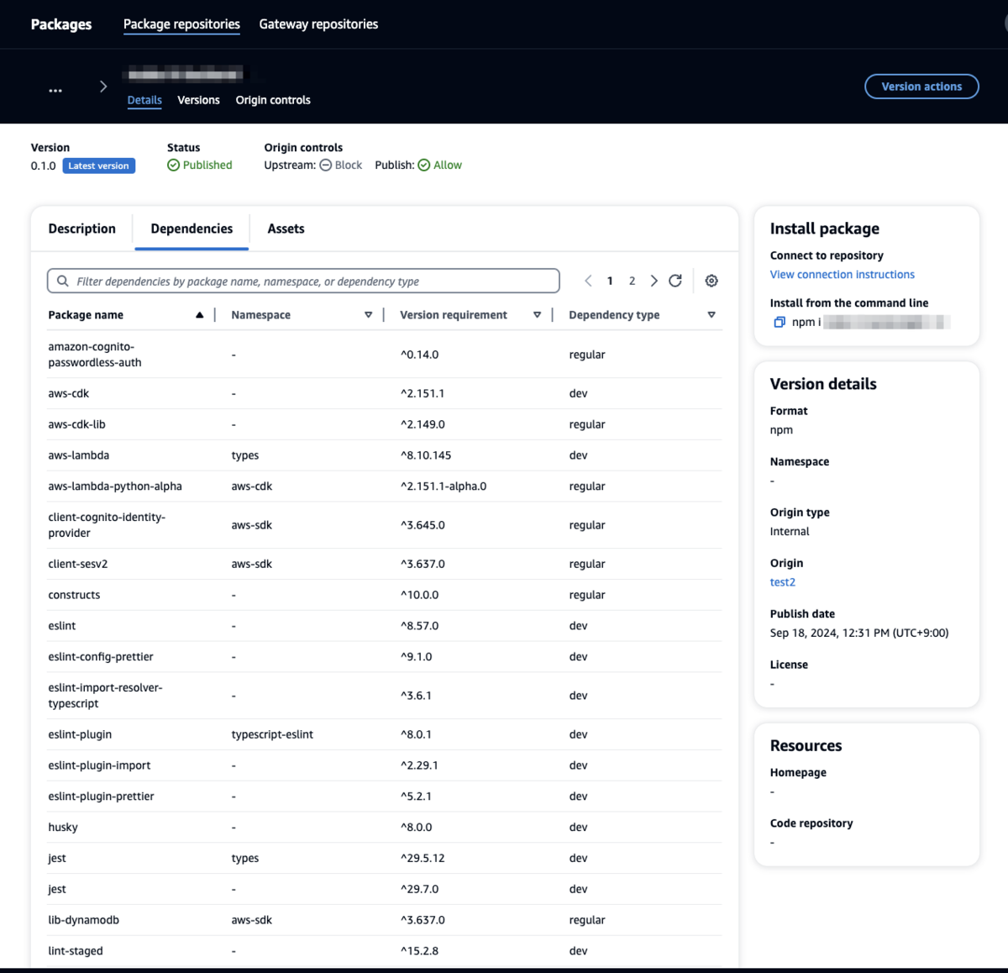Select eslint-plugin-prettier package name
Image resolution: width=1008 pixels, height=973 pixels.
101,797
